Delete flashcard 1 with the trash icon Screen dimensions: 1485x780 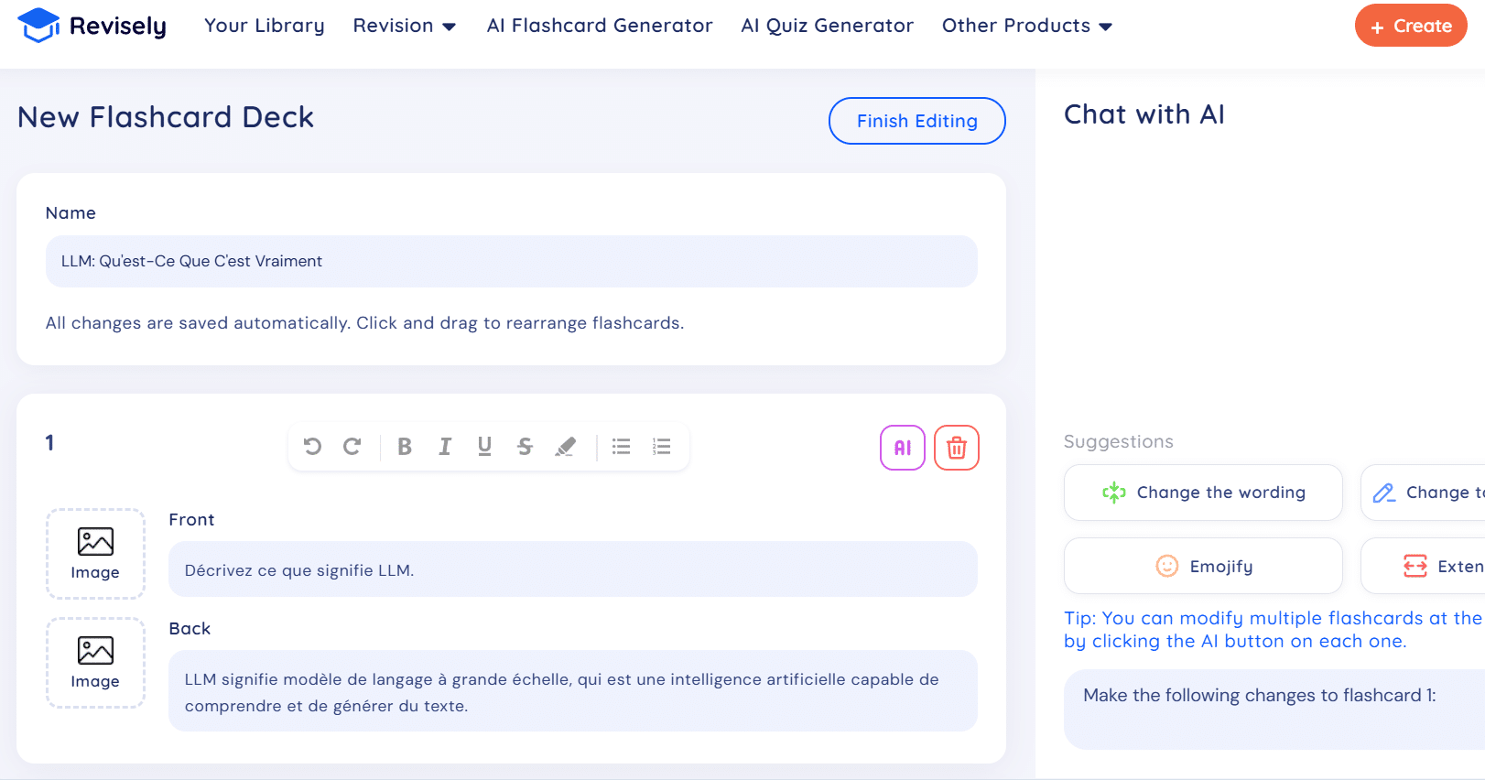click(x=956, y=448)
